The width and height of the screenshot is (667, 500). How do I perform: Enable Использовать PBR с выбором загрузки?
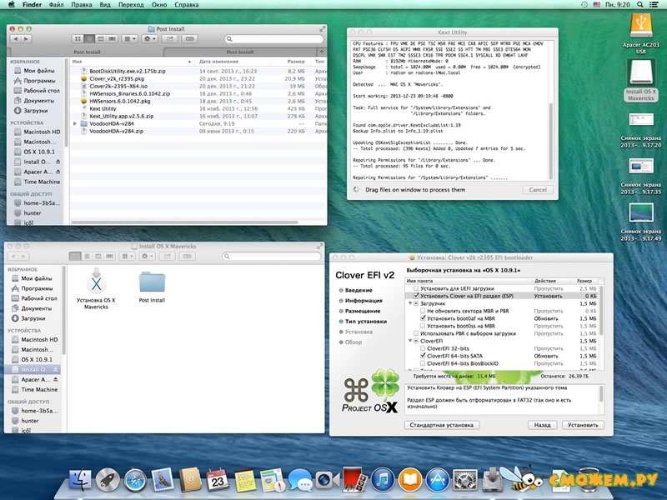pos(416,333)
